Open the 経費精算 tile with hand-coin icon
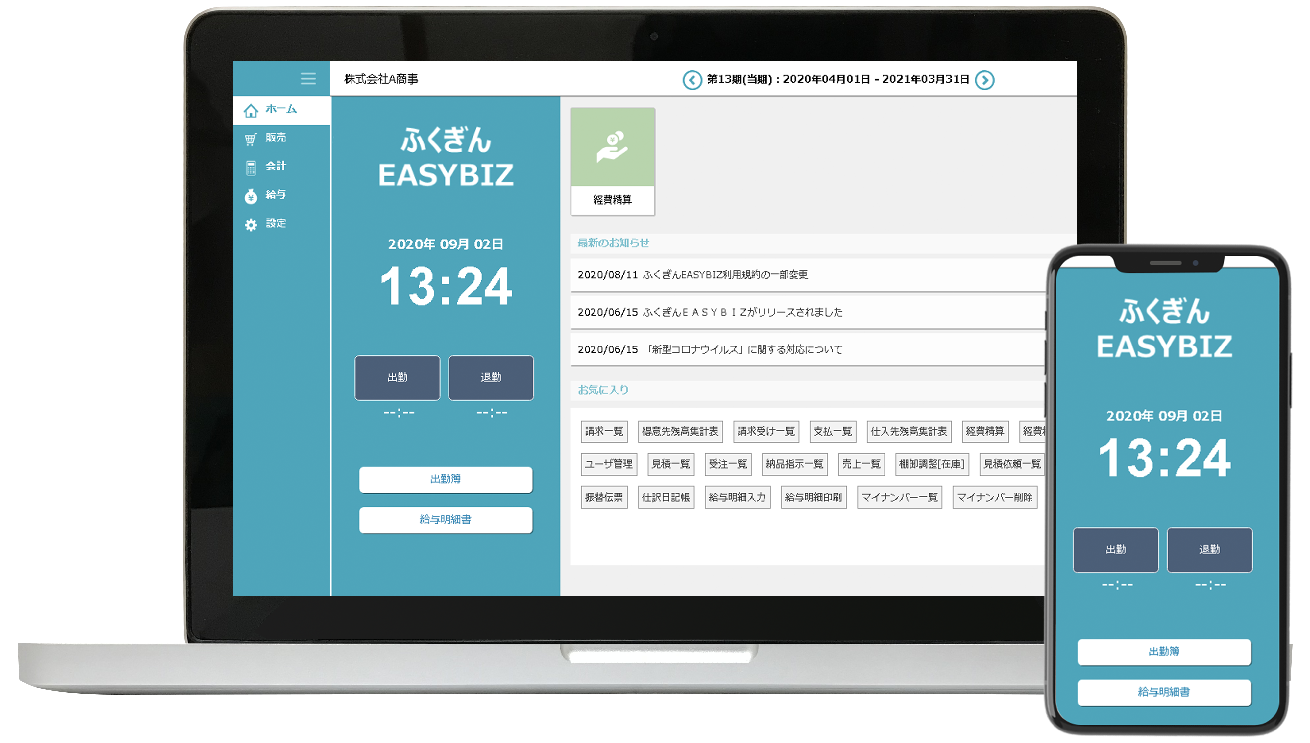 tap(613, 161)
